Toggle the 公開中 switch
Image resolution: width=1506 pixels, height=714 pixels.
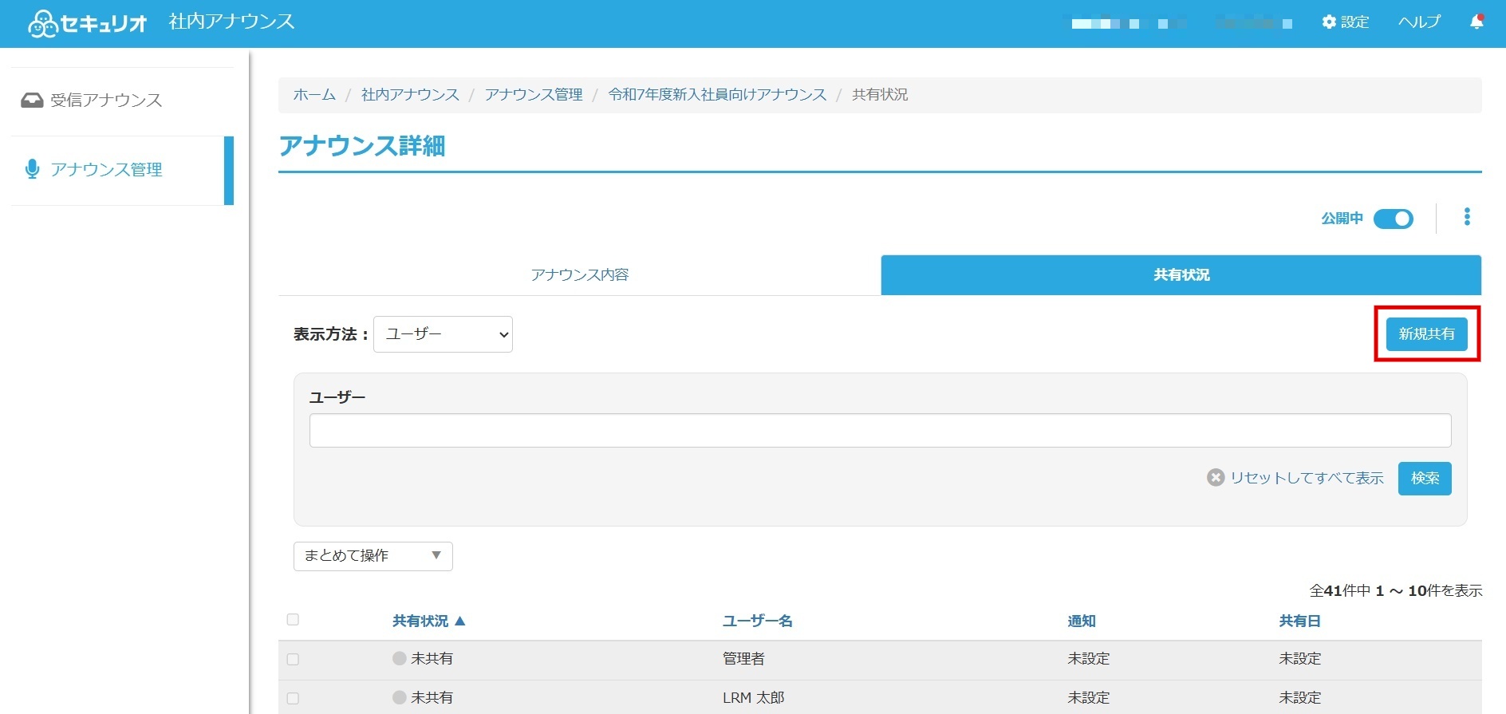1393,219
